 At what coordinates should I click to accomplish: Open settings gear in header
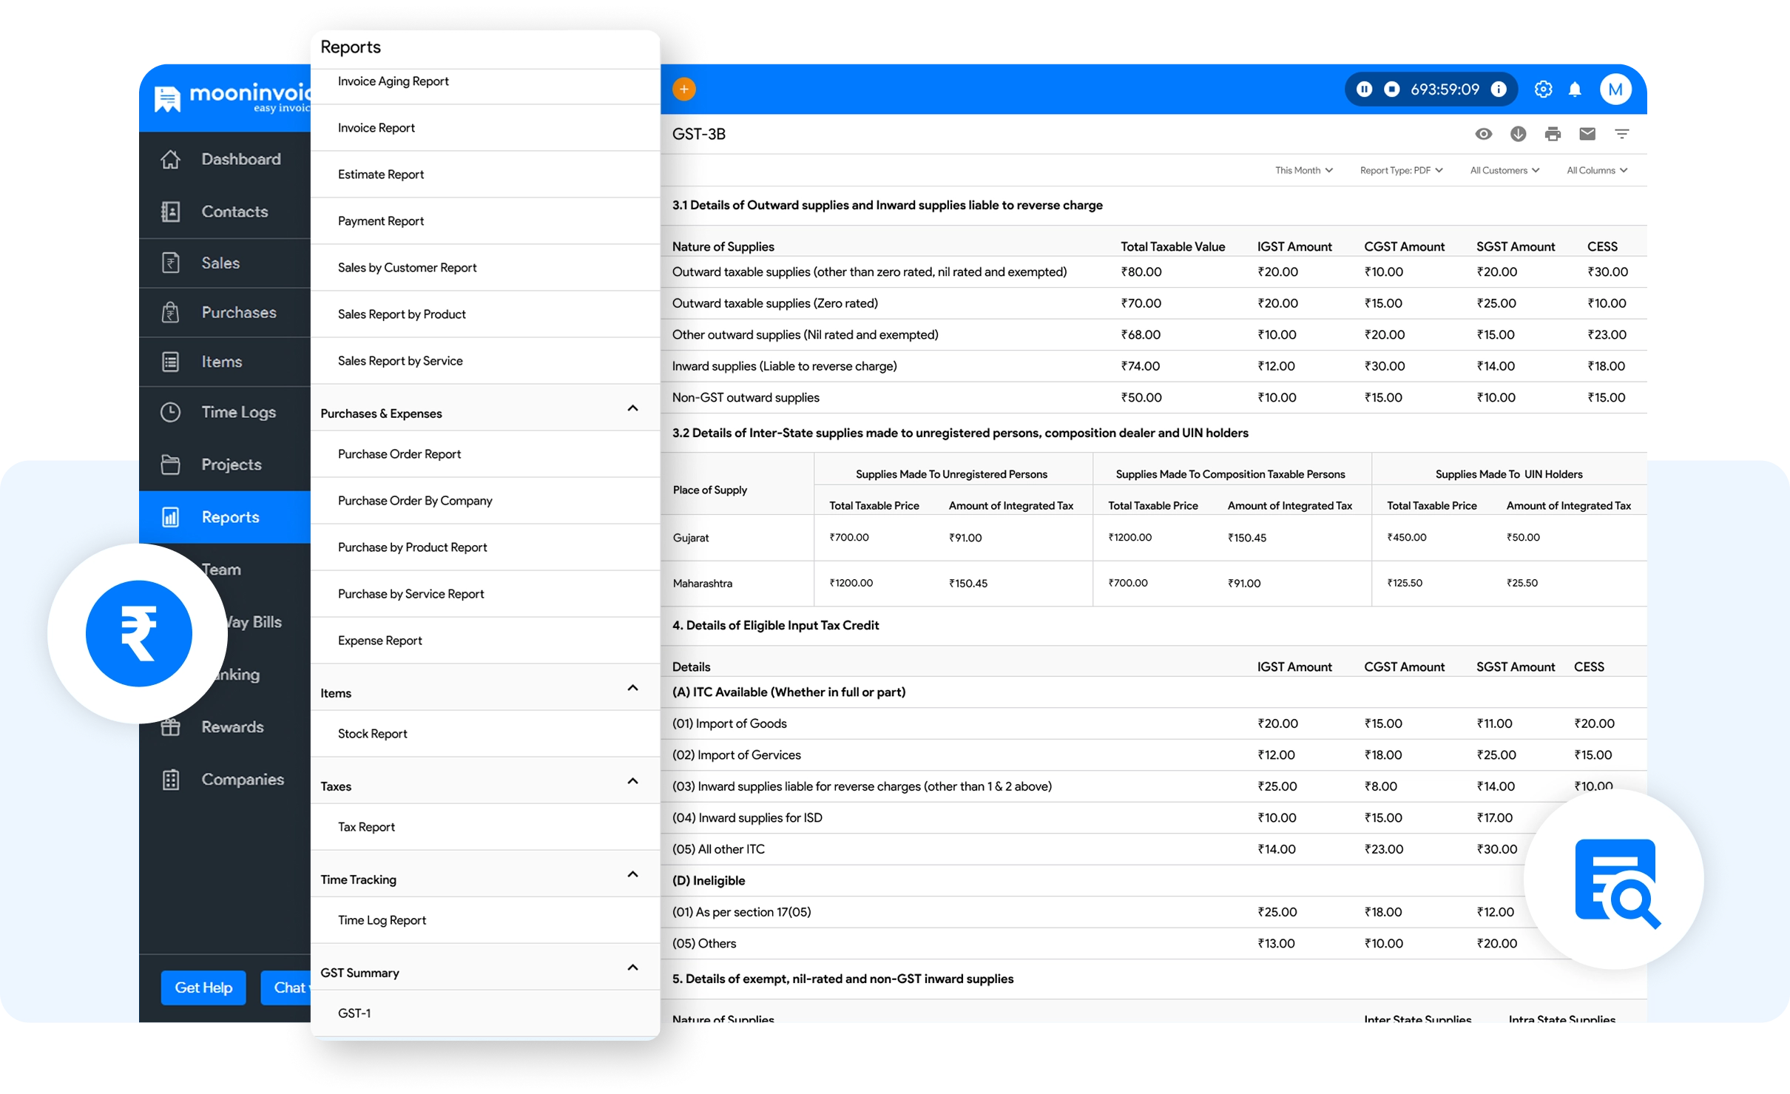click(x=1543, y=90)
